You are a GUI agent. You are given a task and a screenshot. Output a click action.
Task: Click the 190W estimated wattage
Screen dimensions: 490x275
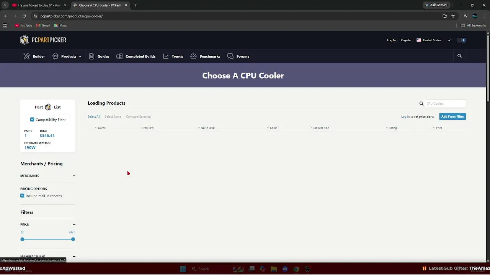click(x=30, y=147)
